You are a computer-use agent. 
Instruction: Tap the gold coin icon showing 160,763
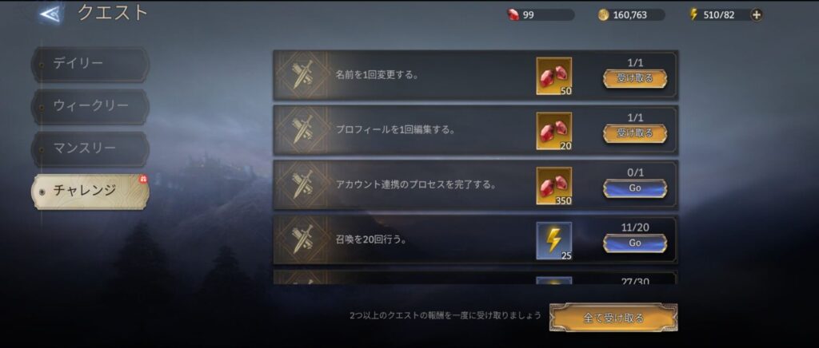coord(604,14)
